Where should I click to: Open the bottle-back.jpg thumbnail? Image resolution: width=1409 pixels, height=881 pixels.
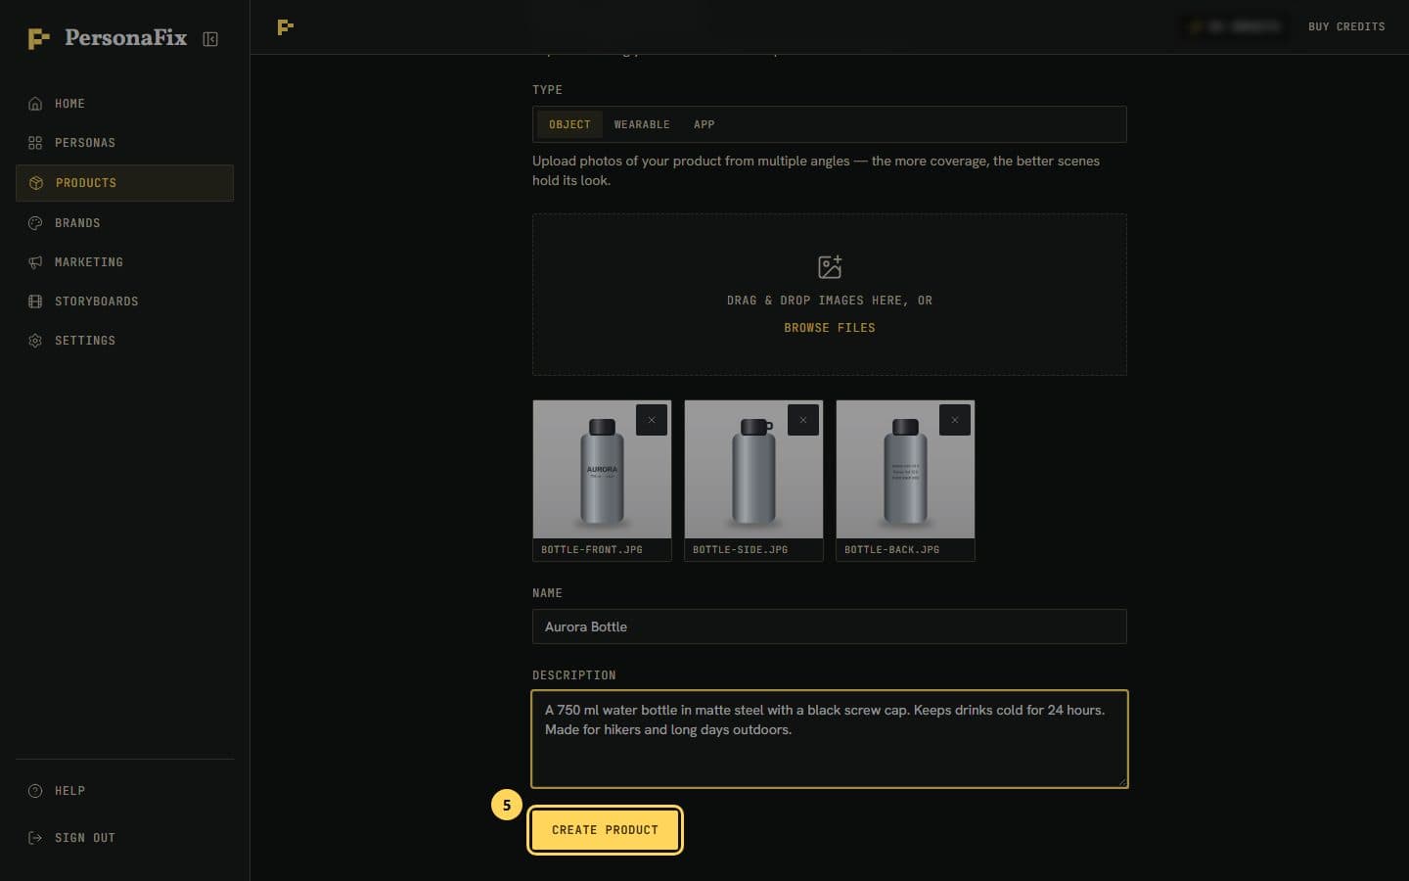pyautogui.click(x=905, y=469)
